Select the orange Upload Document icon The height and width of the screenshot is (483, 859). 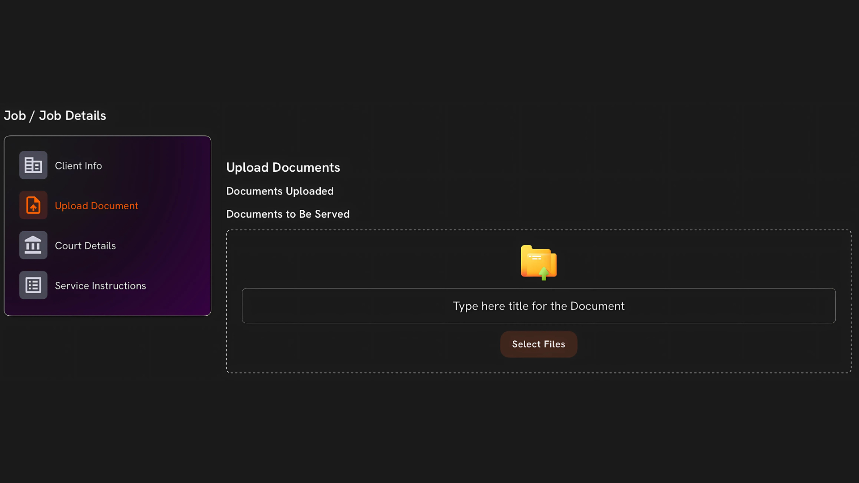tap(33, 205)
